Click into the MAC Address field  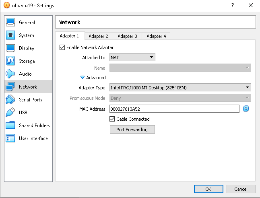[174, 109]
